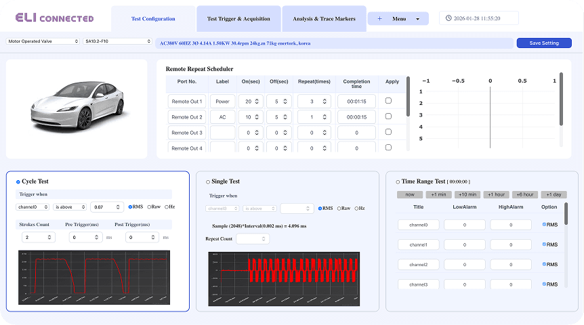Click the +10 min time range button

pyautogui.click(x=467, y=194)
